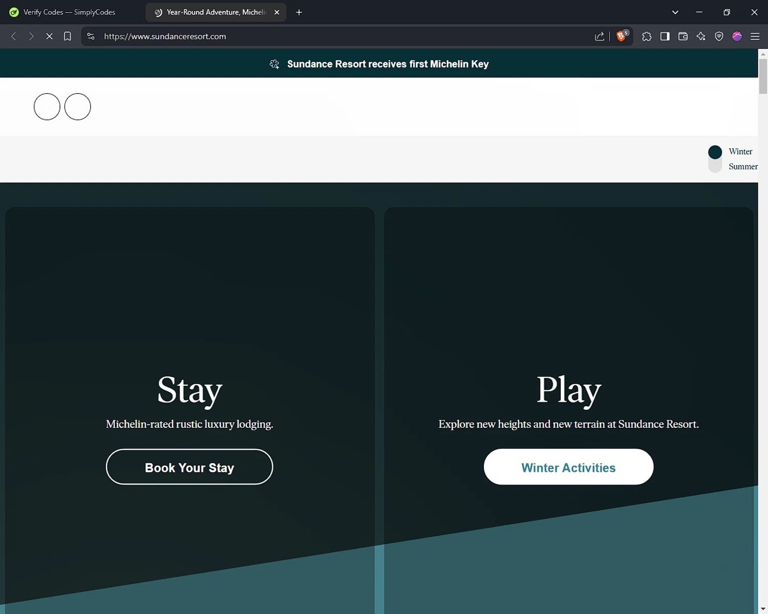Open Leo AI sparkle icon

pos(701,36)
